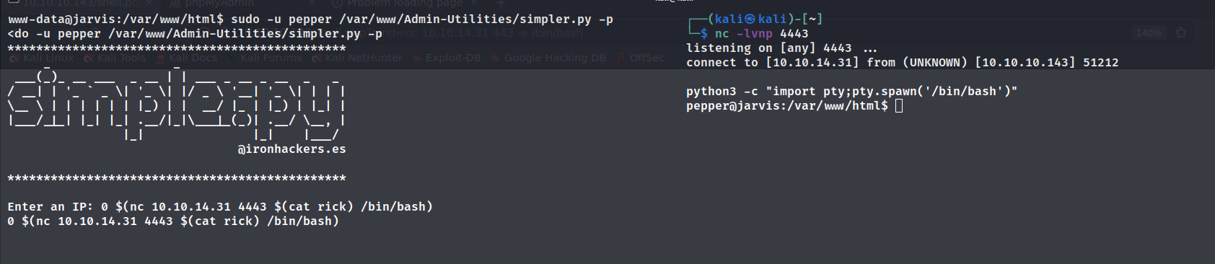Image resolution: width=1215 pixels, height=264 pixels.
Task: Click the 140% zoom indicator in address bar
Action: (x=1149, y=33)
